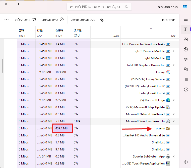This screenshot has height=168, width=191.
Task: Open the Services puzzle-piece icon
Action: (x=186, y=90)
